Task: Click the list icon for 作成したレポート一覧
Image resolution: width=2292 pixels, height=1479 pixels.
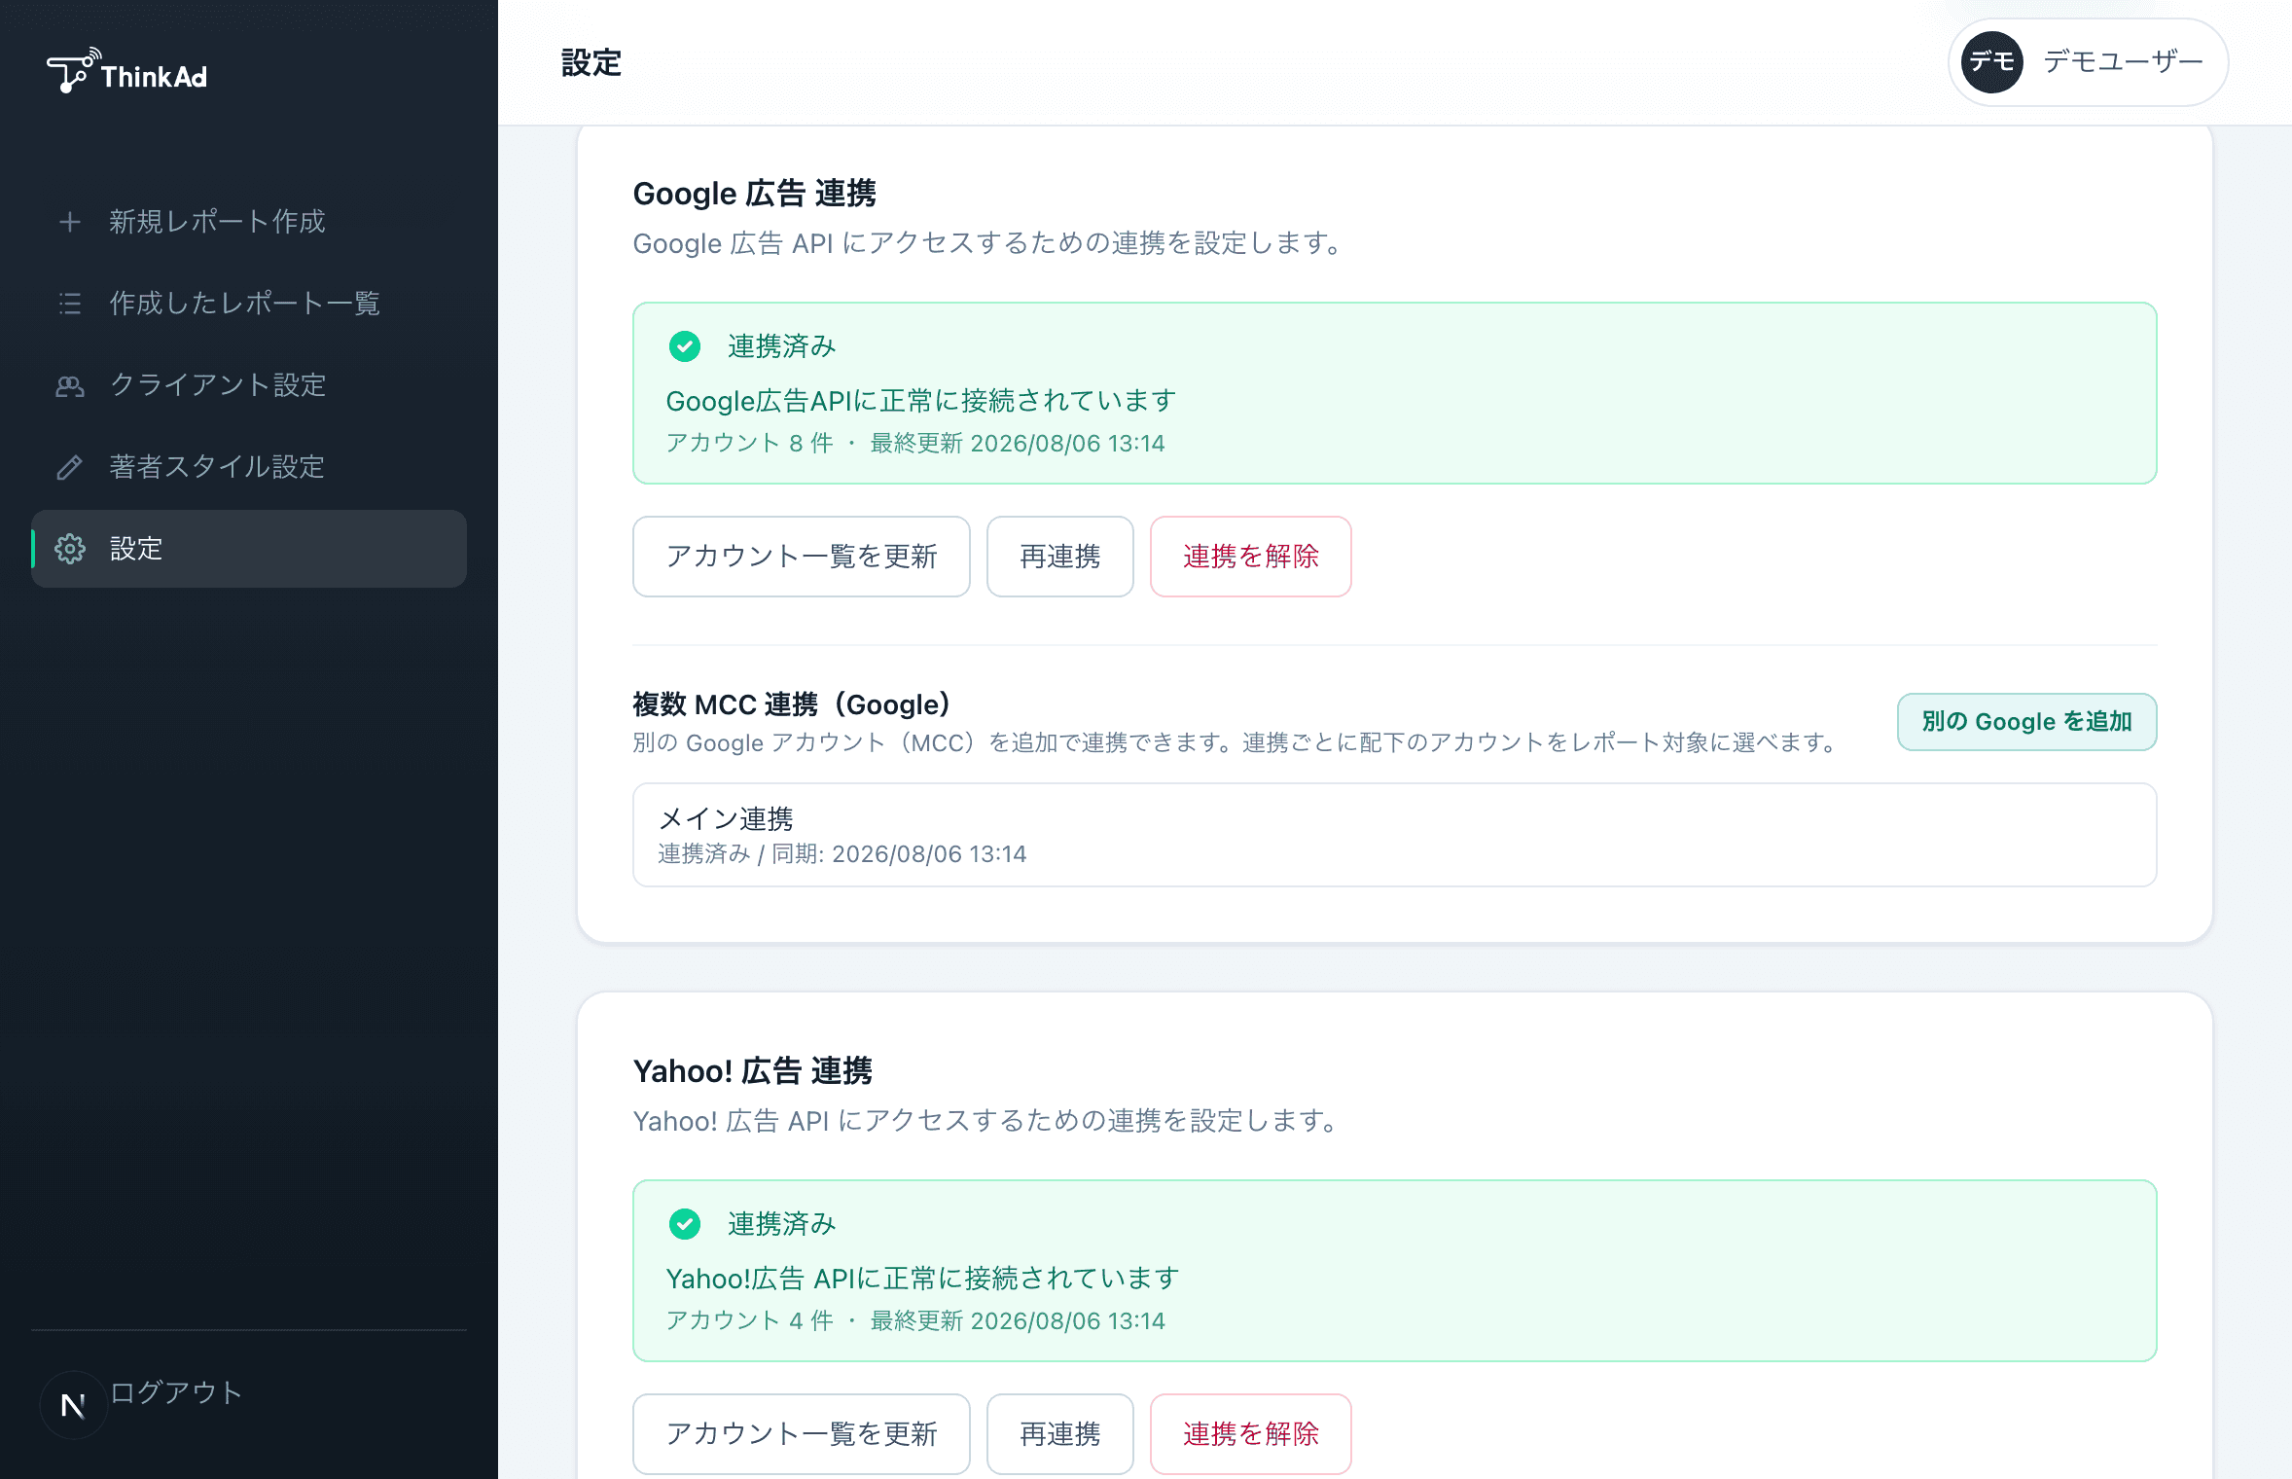Action: 70,304
